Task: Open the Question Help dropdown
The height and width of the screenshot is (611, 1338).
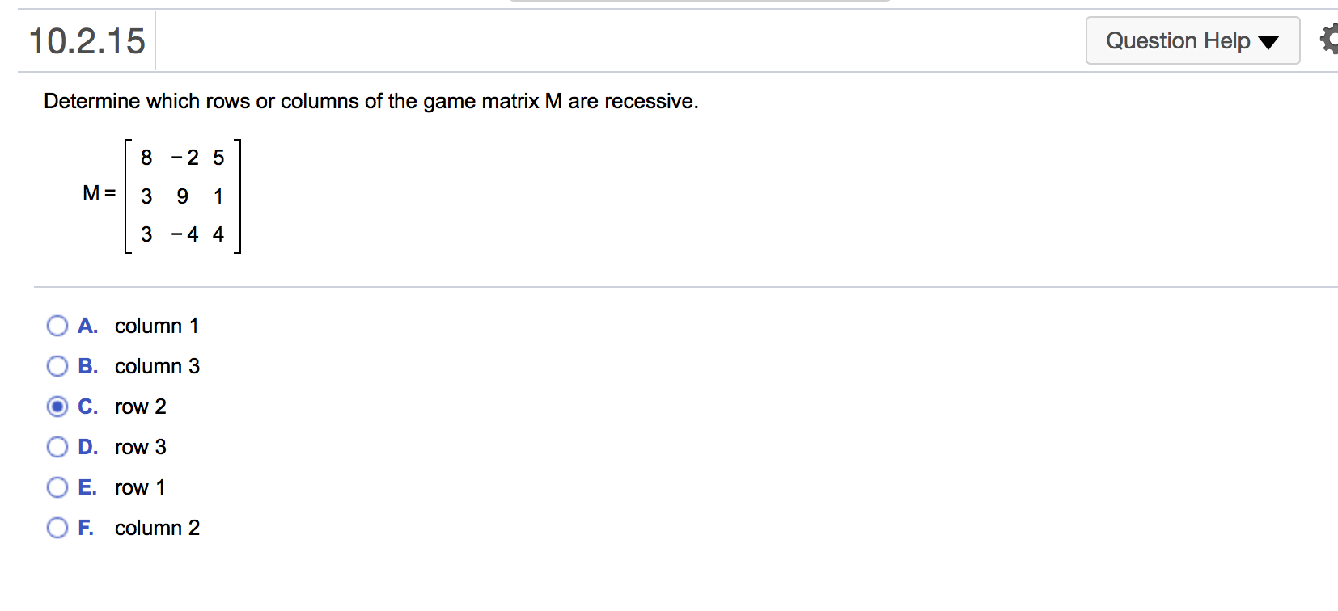Action: coord(1191,40)
